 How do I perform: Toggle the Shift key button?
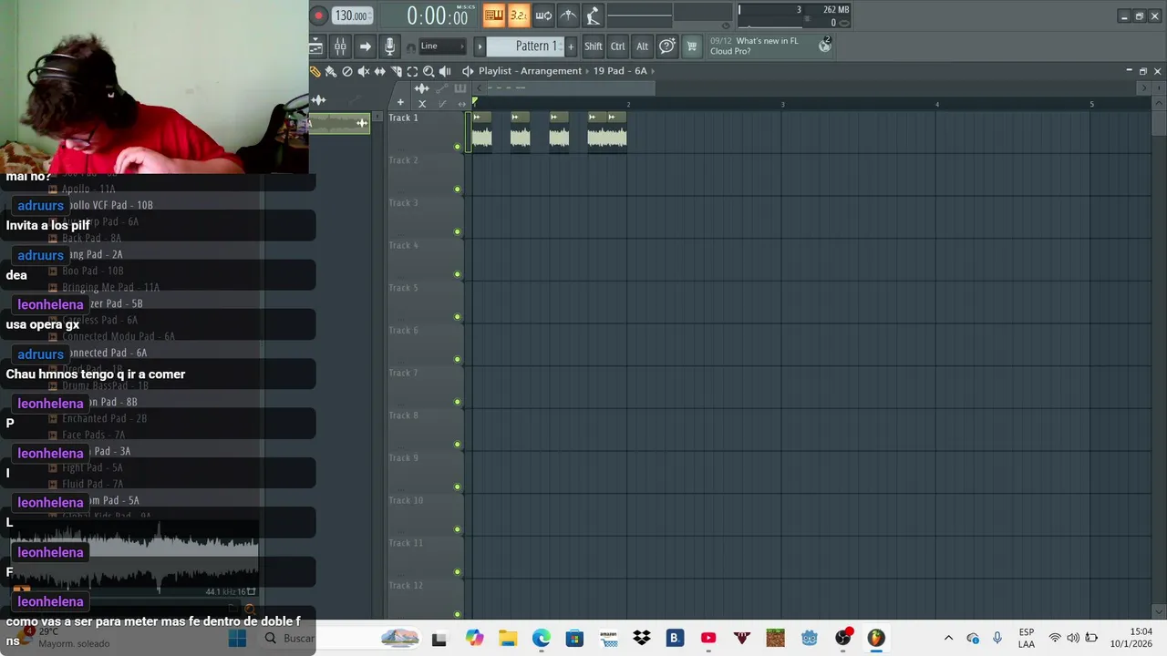(x=594, y=46)
